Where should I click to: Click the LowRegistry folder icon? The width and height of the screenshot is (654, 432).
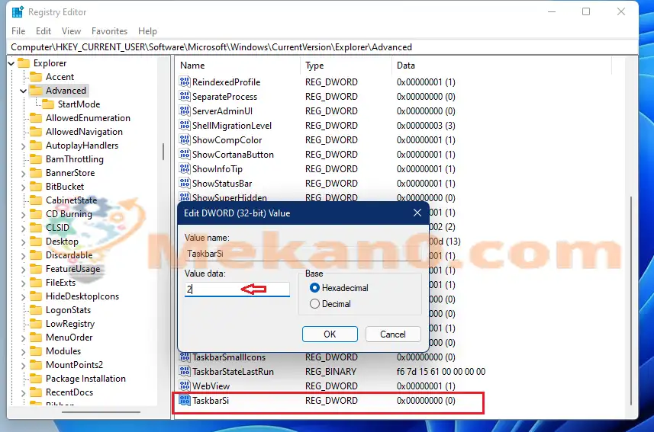(x=36, y=324)
